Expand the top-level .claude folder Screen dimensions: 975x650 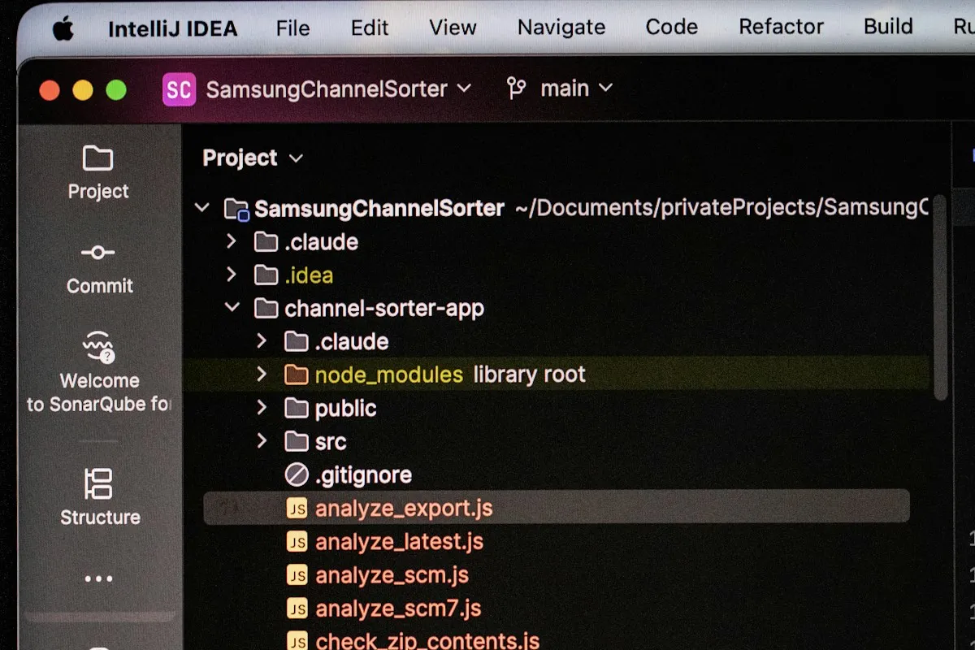(232, 241)
